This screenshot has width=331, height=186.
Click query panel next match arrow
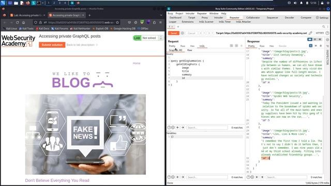183,128
